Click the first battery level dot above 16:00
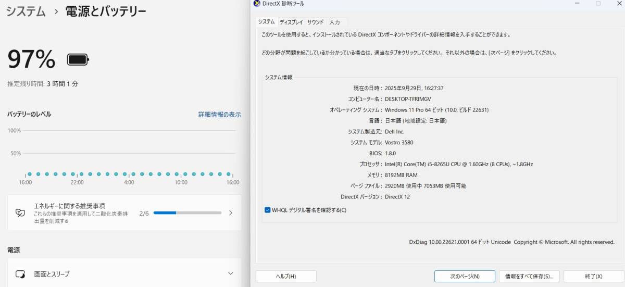625x287 pixels. [30, 174]
